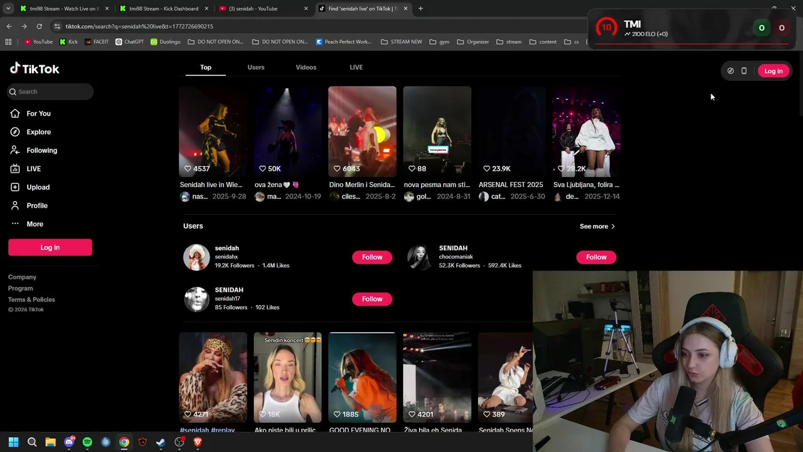
Task: Click the red Log in button in sidebar
Action: click(x=50, y=247)
